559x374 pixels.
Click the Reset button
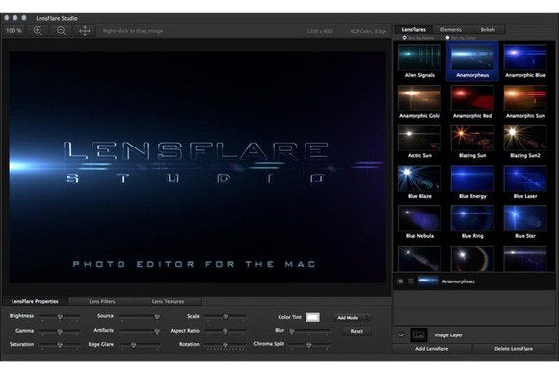(357, 331)
